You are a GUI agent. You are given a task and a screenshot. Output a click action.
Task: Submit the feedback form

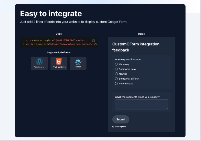pyautogui.click(x=121, y=119)
